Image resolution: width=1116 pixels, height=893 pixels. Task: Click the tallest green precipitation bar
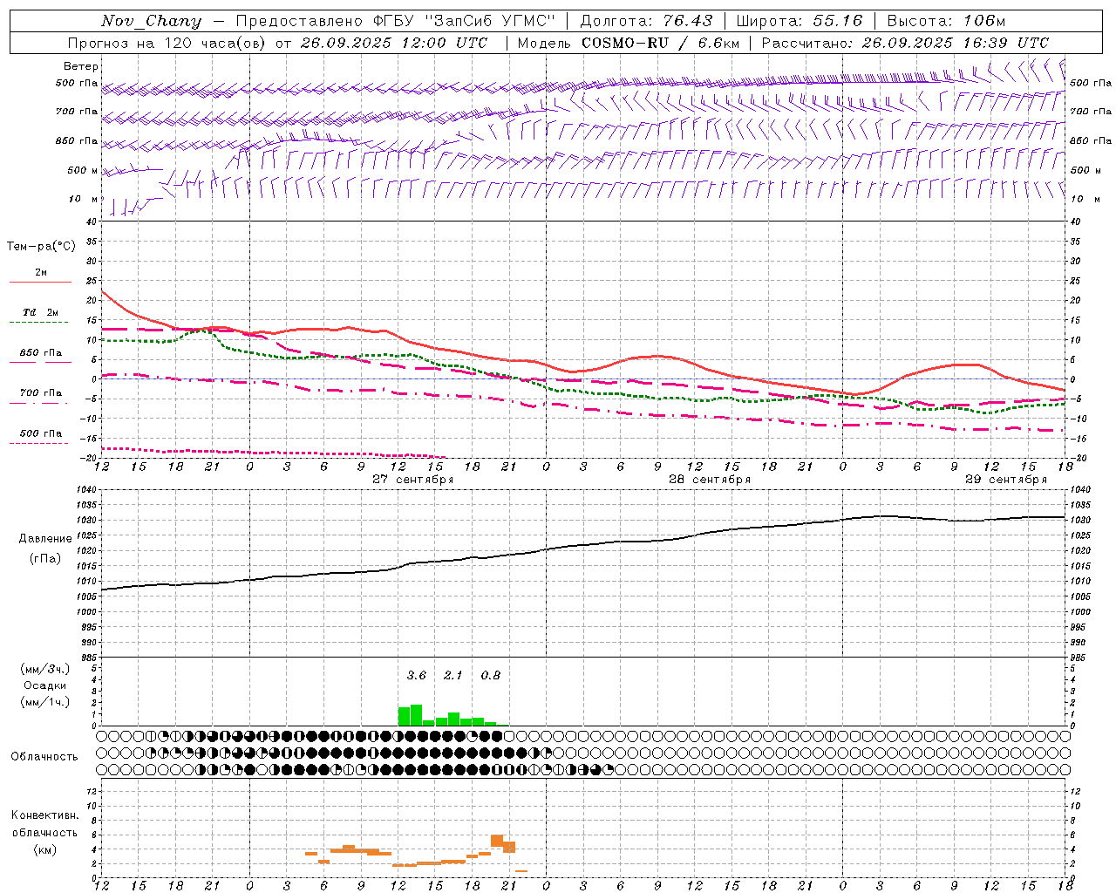pyautogui.click(x=416, y=715)
